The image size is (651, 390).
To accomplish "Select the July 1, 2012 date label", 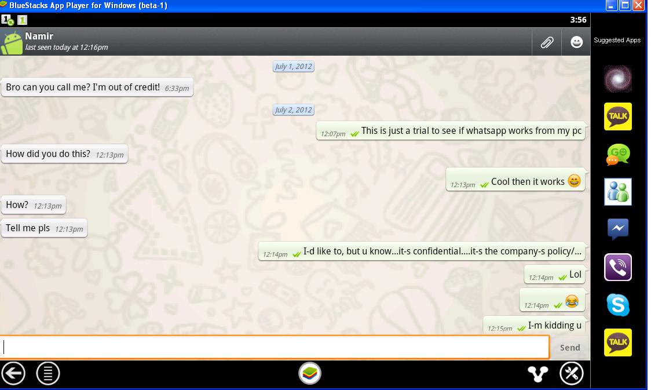I will tap(293, 67).
